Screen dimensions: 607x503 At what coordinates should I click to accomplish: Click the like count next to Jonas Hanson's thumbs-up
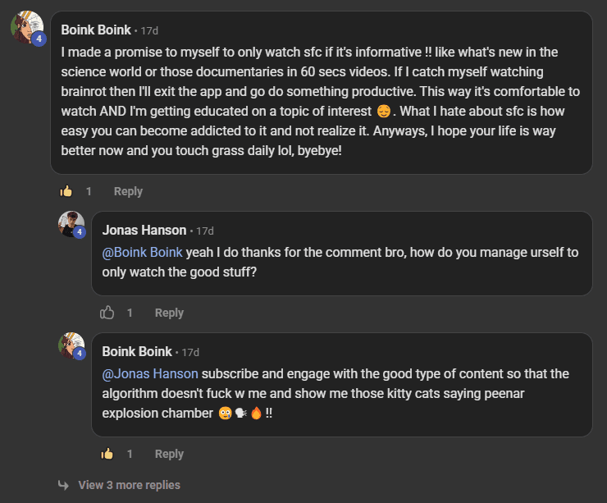click(x=130, y=313)
